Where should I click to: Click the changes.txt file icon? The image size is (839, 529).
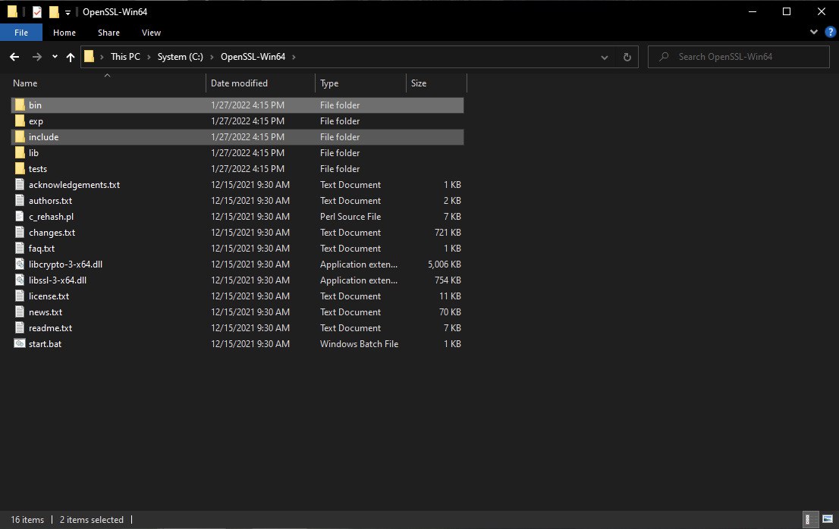pos(20,233)
